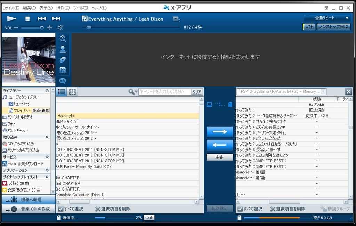Close the device transfer panel with X

coord(348,92)
